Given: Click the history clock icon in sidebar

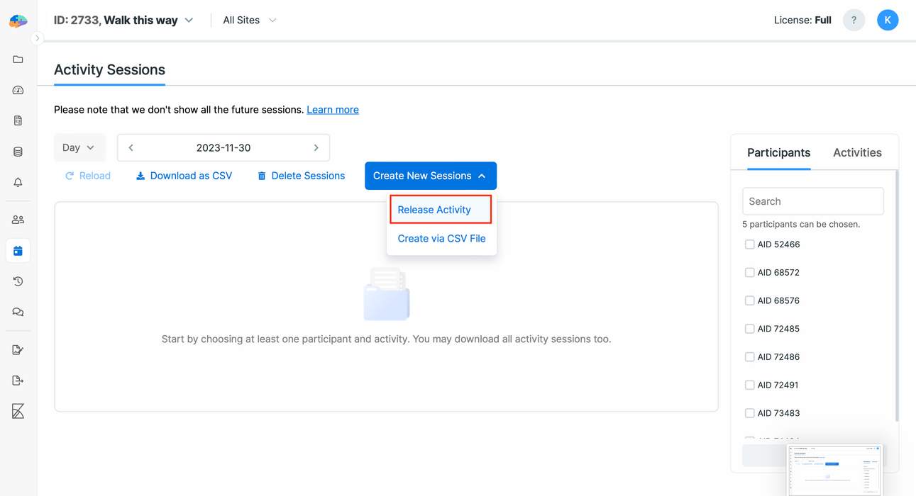Looking at the screenshot, I should click(x=18, y=281).
